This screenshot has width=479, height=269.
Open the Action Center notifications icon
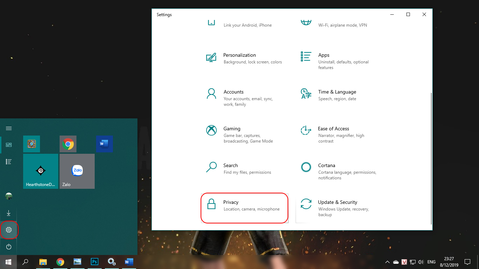tap(467, 262)
